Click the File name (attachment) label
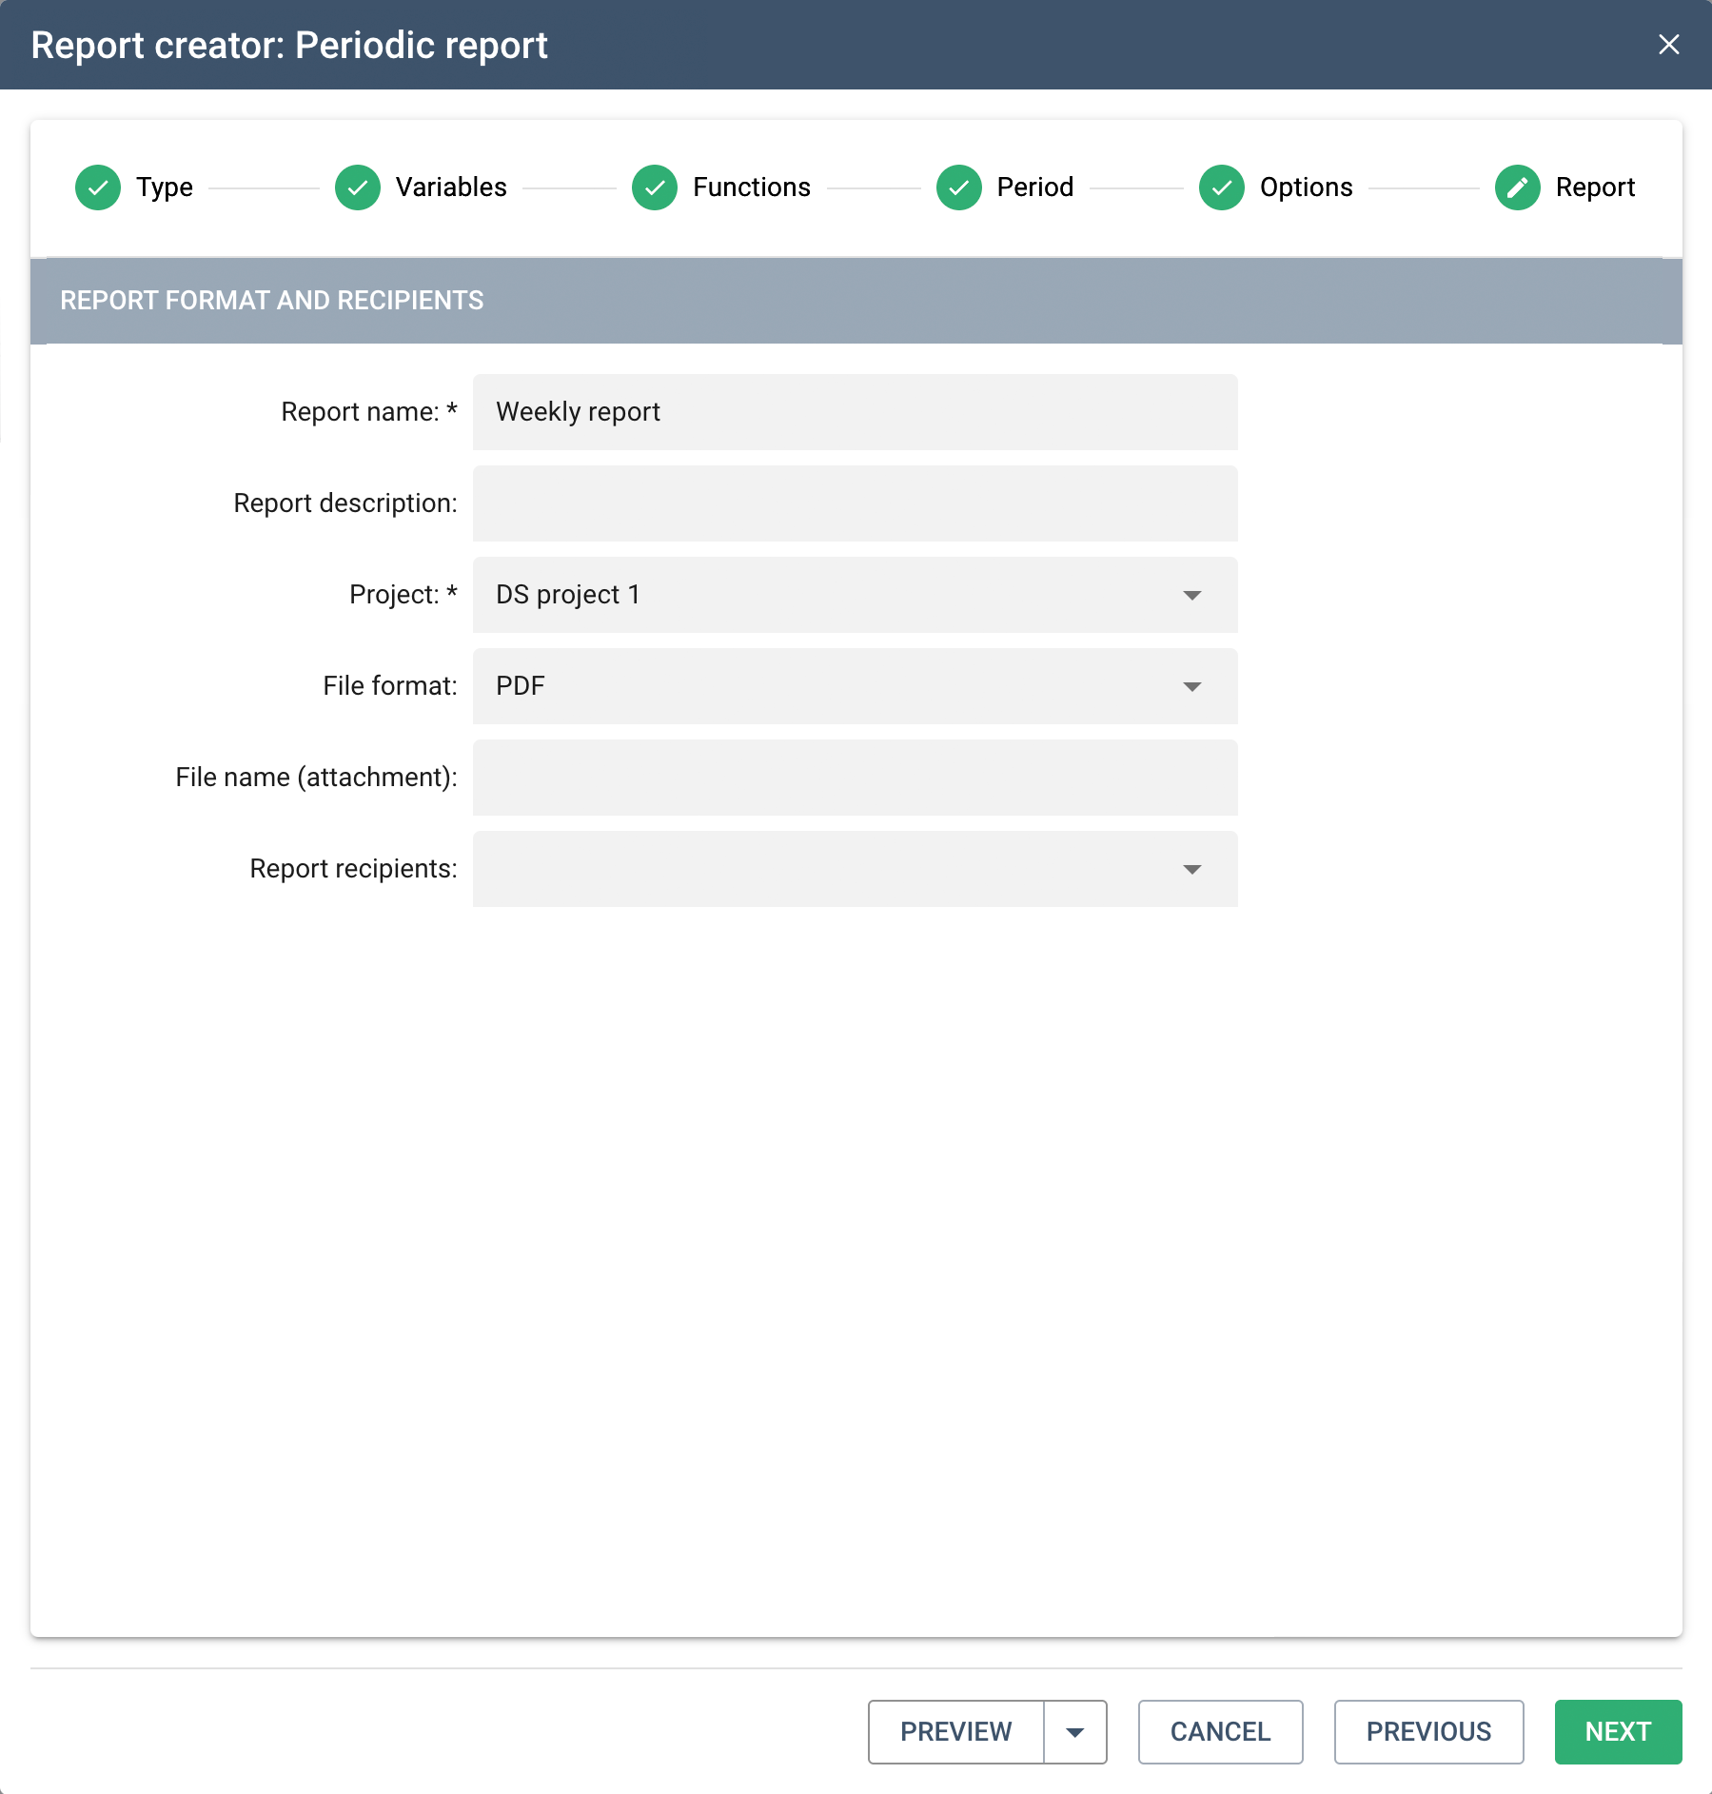Screen dimensions: 1712x1794 pyautogui.click(x=317, y=778)
